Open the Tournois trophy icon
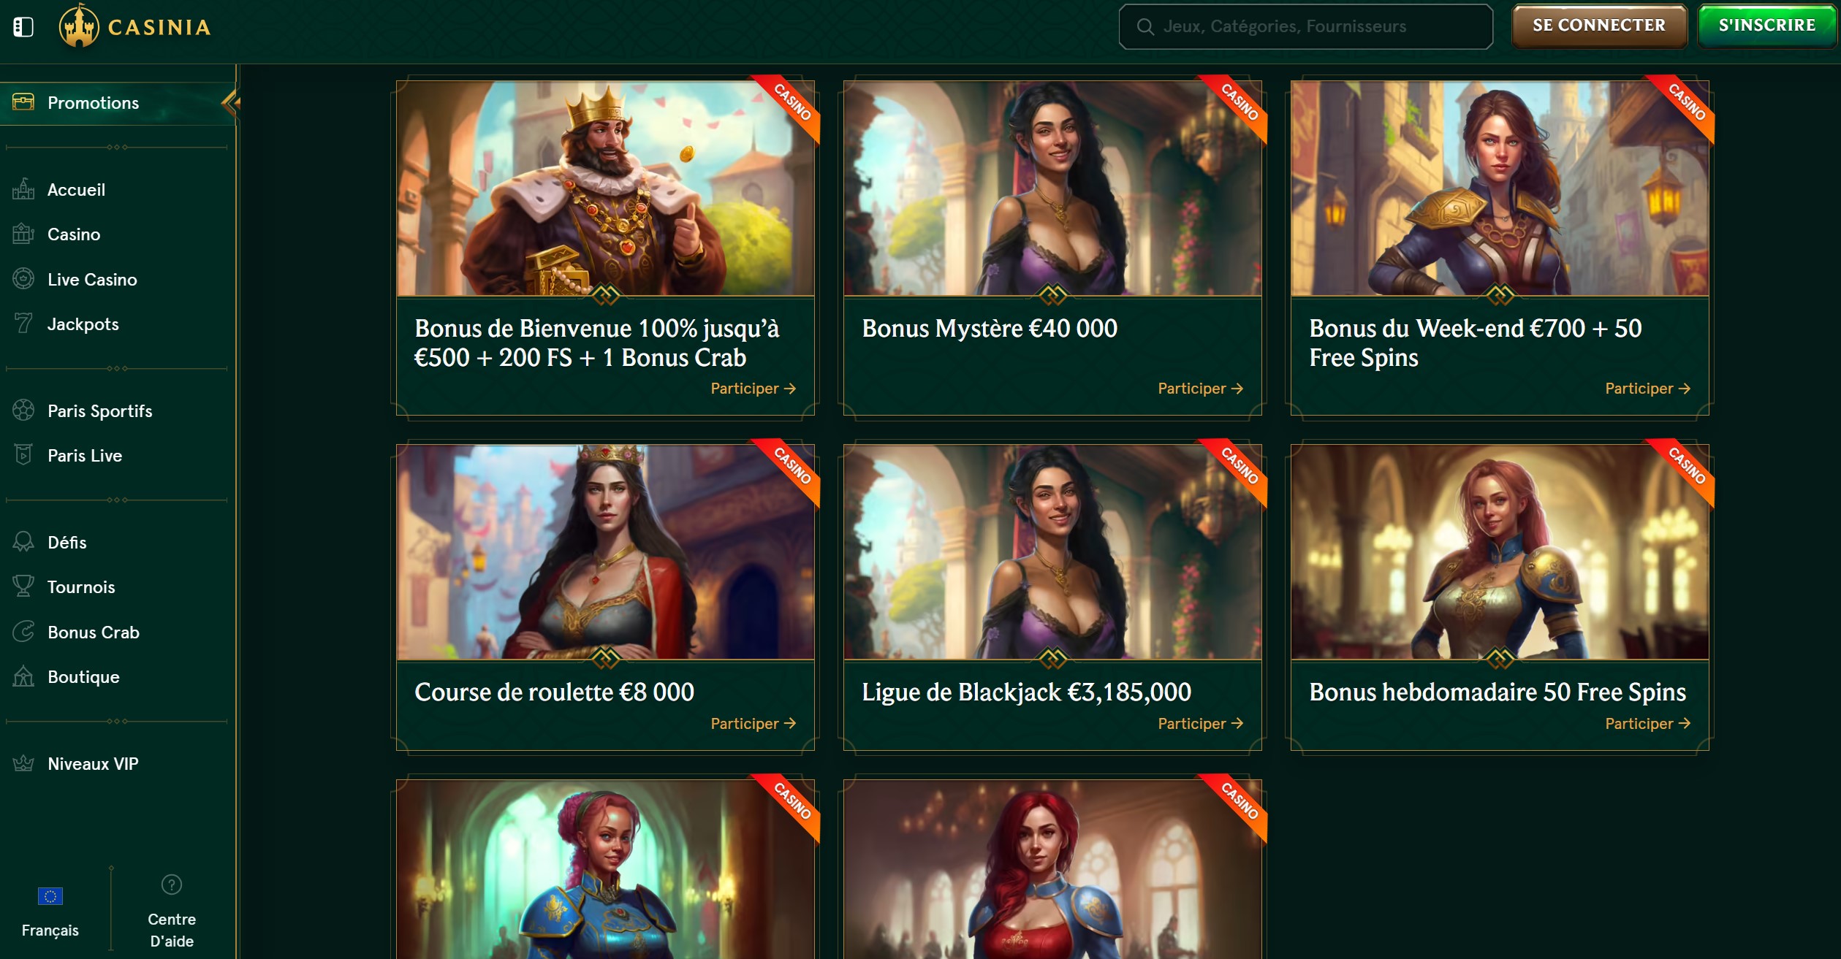The width and height of the screenshot is (1841, 959). coord(23,587)
